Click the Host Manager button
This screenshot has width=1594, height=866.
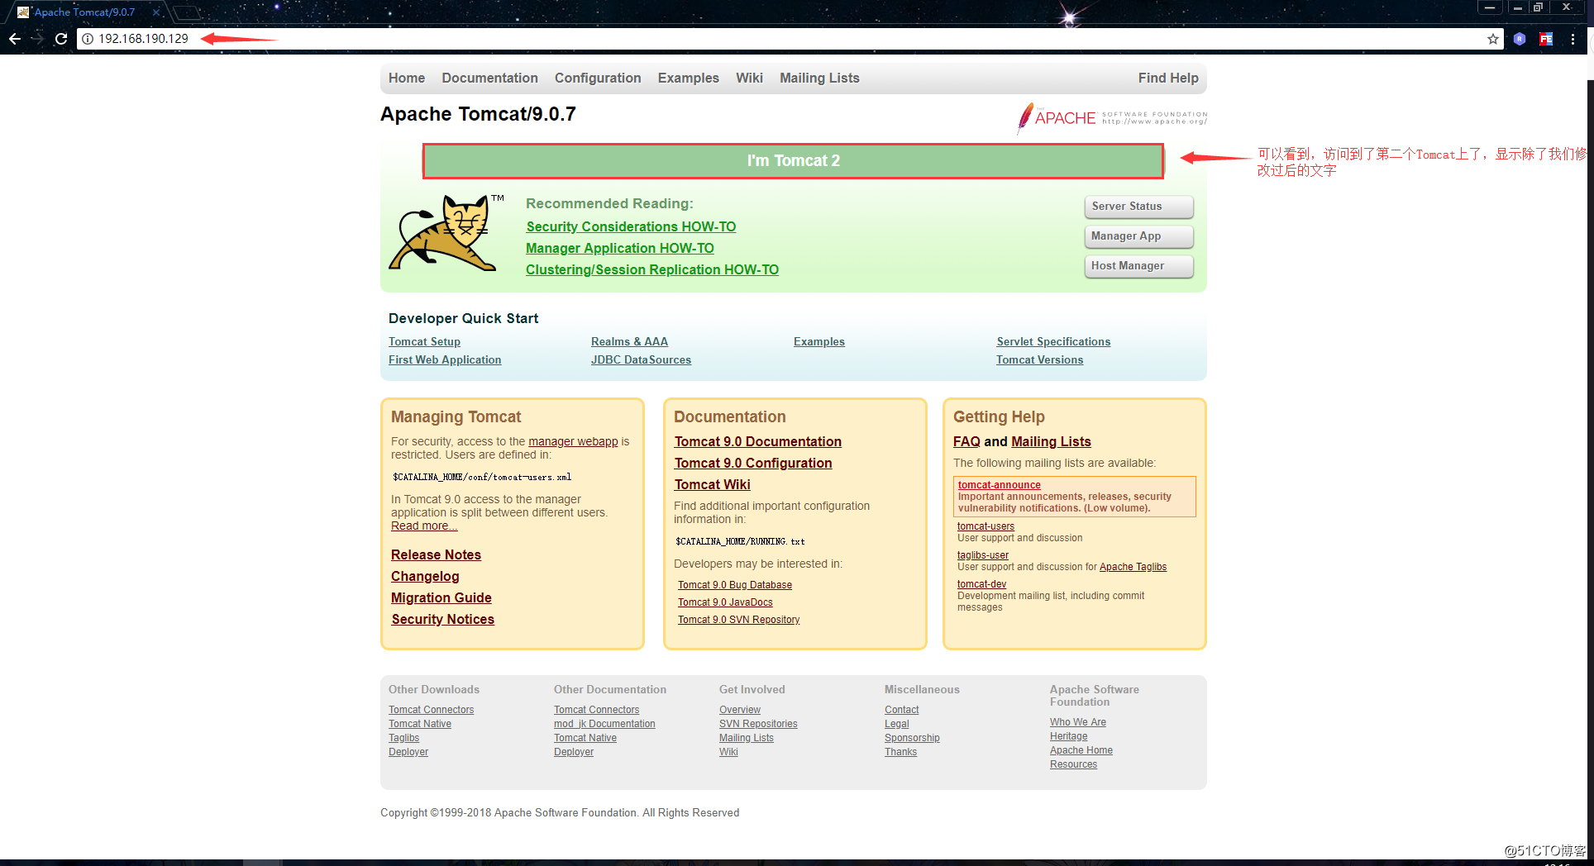click(1138, 266)
